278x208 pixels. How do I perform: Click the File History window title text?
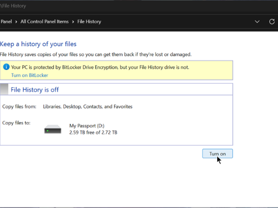[x=13, y=6]
